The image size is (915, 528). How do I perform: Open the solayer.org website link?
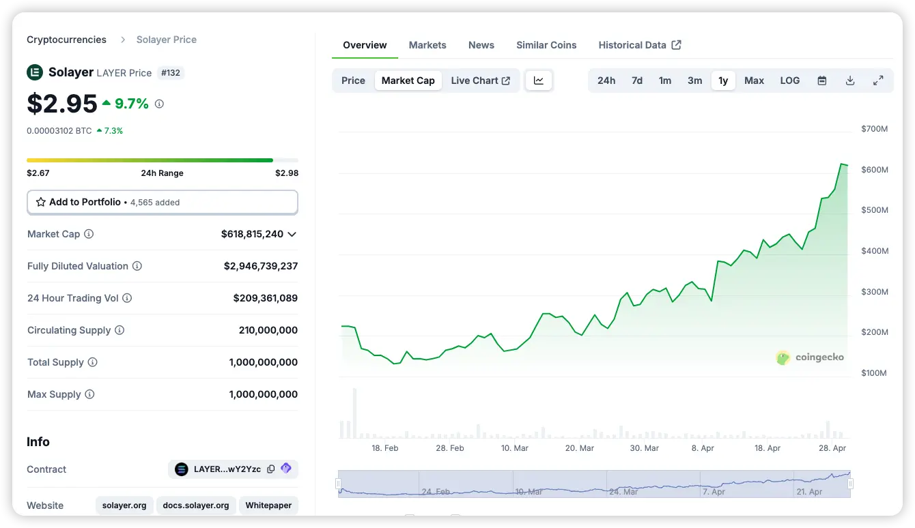coord(124,505)
